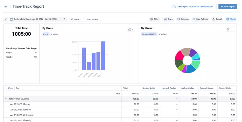The image size is (242, 122).
Task: Open the By Weeks chart type dropdown
Action: coord(230,29)
